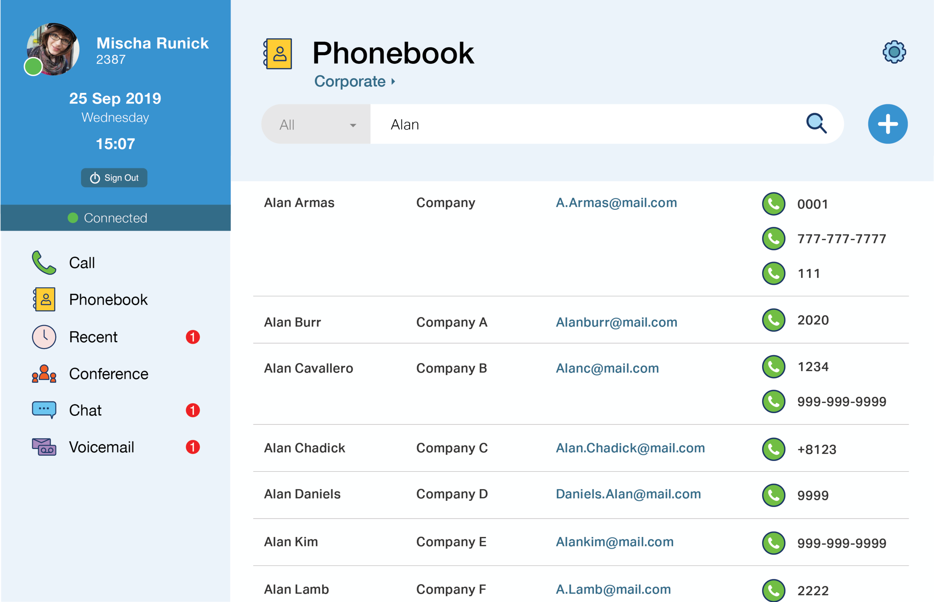The height and width of the screenshot is (602, 934).
Task: Dial Alan Cavallero's 1234 number
Action: (x=773, y=366)
